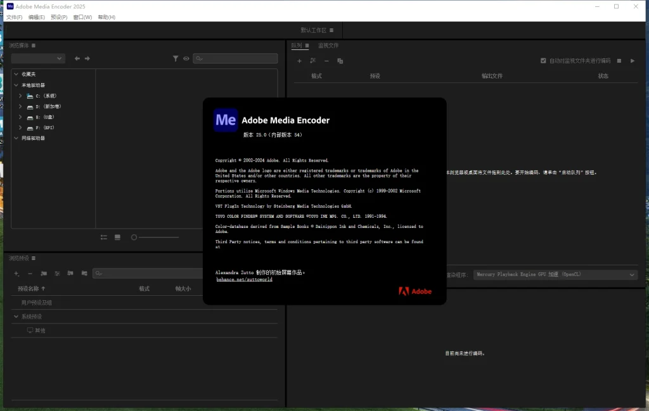This screenshot has width=649, height=411.
Task: Go back in media browser
Action: tap(77, 59)
